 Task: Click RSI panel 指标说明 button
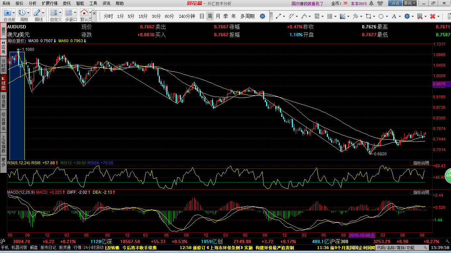point(421,163)
